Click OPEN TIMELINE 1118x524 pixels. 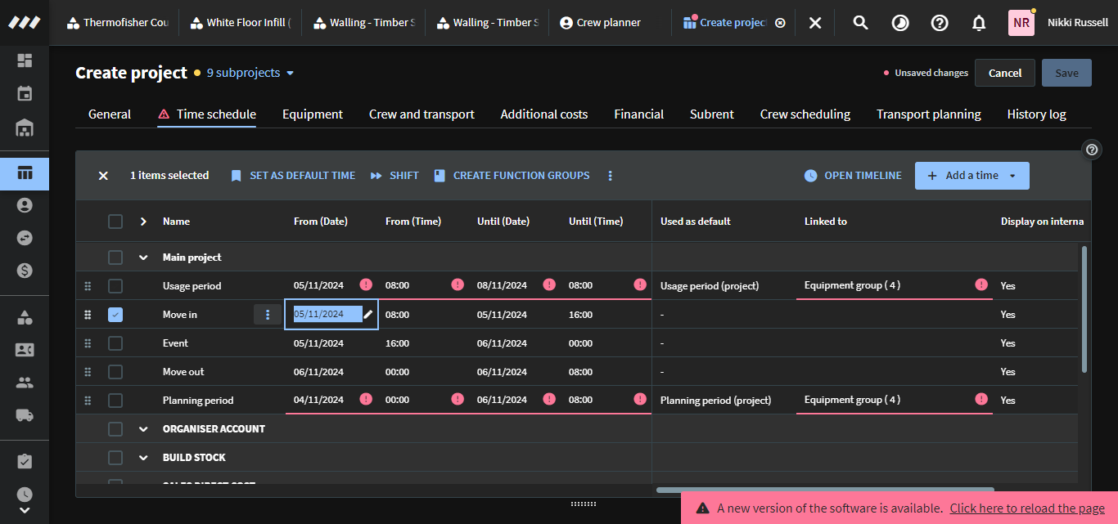[x=853, y=176]
